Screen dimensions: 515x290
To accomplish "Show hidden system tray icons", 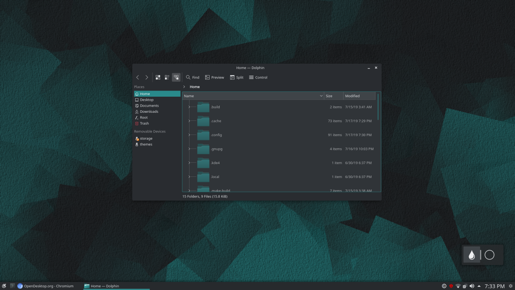I will (479, 286).
